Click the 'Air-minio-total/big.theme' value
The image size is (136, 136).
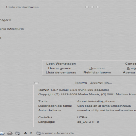point(96,101)
